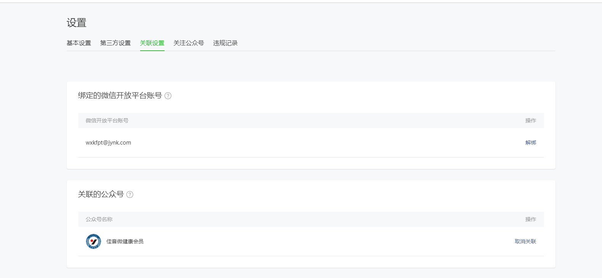Click the 佳音微健康会员 account name
The width and height of the screenshot is (602, 278).
tap(125, 241)
